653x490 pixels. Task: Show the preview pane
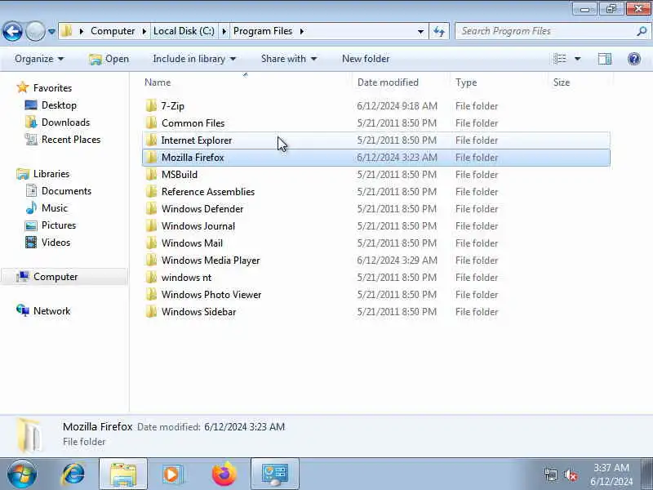[x=605, y=59]
